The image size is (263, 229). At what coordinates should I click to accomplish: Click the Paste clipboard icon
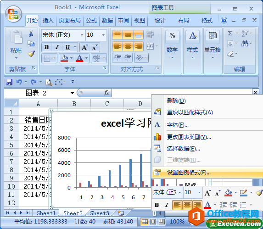click(16, 37)
